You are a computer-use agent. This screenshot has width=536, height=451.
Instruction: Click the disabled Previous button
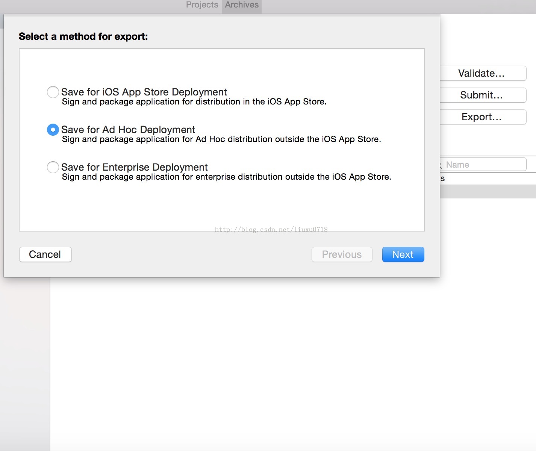[342, 254]
